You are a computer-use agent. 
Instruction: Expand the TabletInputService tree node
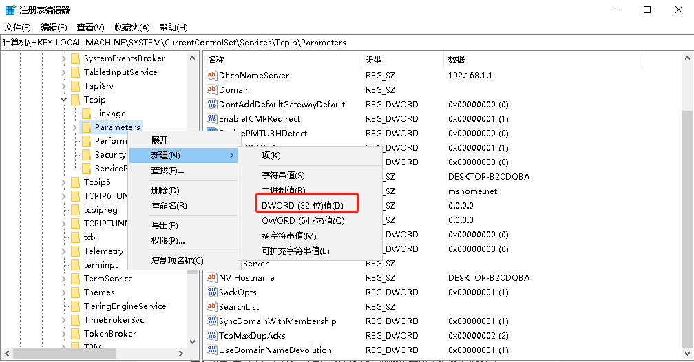(64, 72)
